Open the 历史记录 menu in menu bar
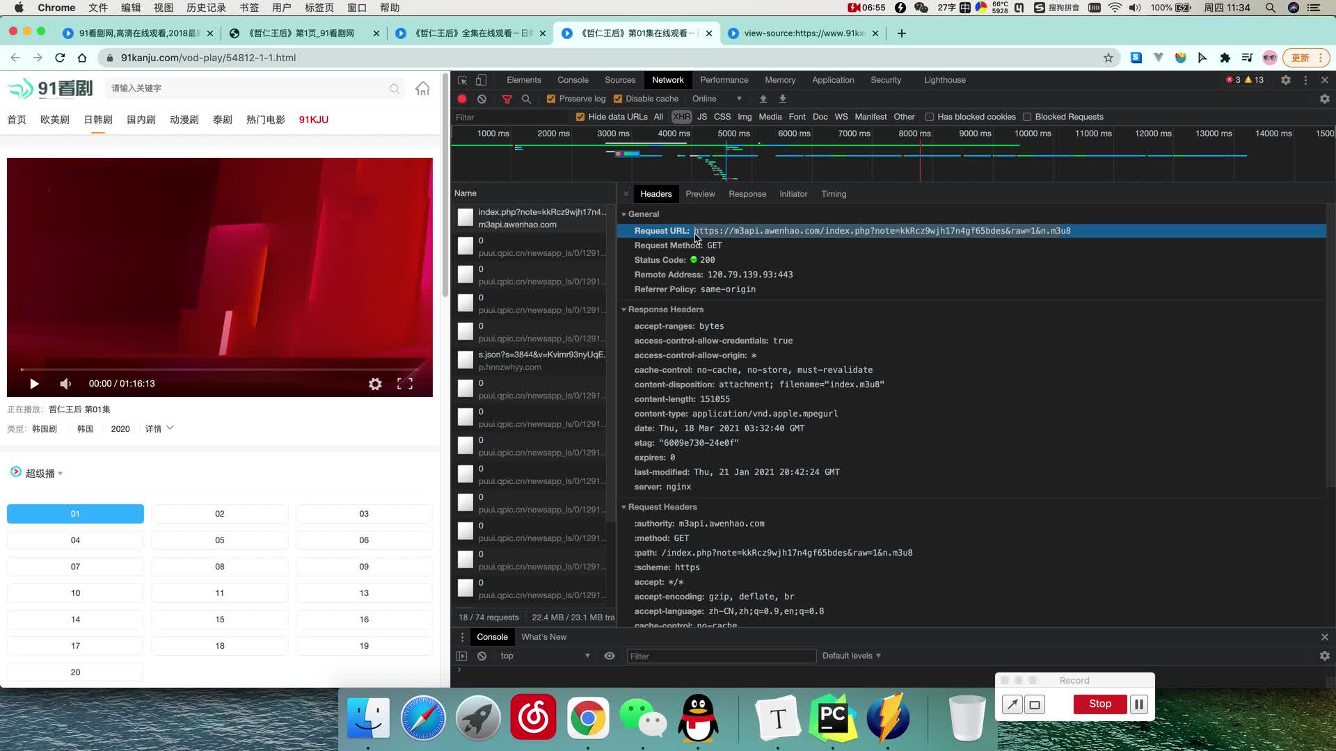Viewport: 1336px width, 751px height. pyautogui.click(x=206, y=8)
